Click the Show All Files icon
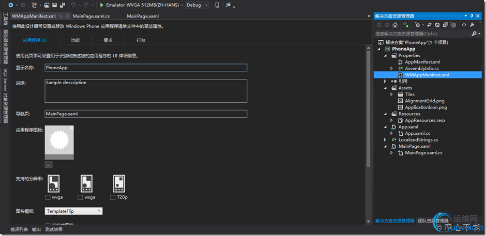 click(453, 25)
